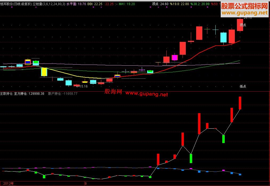Click the 散户持仓: -11658.77 value
270x186 pixels.
tap(63, 94)
